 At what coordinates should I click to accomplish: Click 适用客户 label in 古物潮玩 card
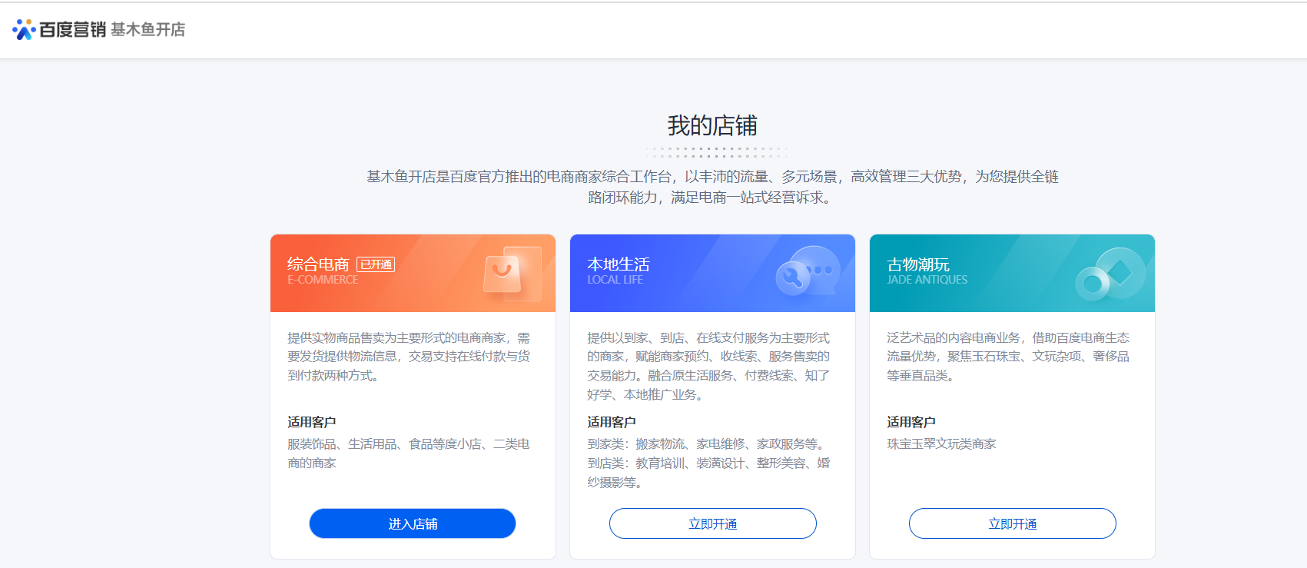point(911,422)
